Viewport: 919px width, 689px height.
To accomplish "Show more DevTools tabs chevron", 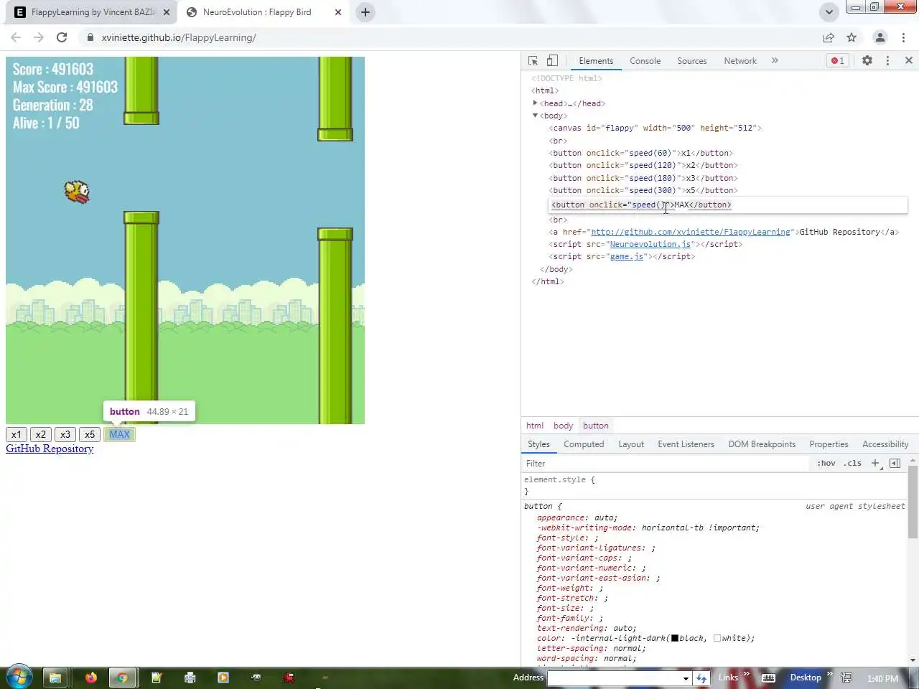I will pos(775,61).
